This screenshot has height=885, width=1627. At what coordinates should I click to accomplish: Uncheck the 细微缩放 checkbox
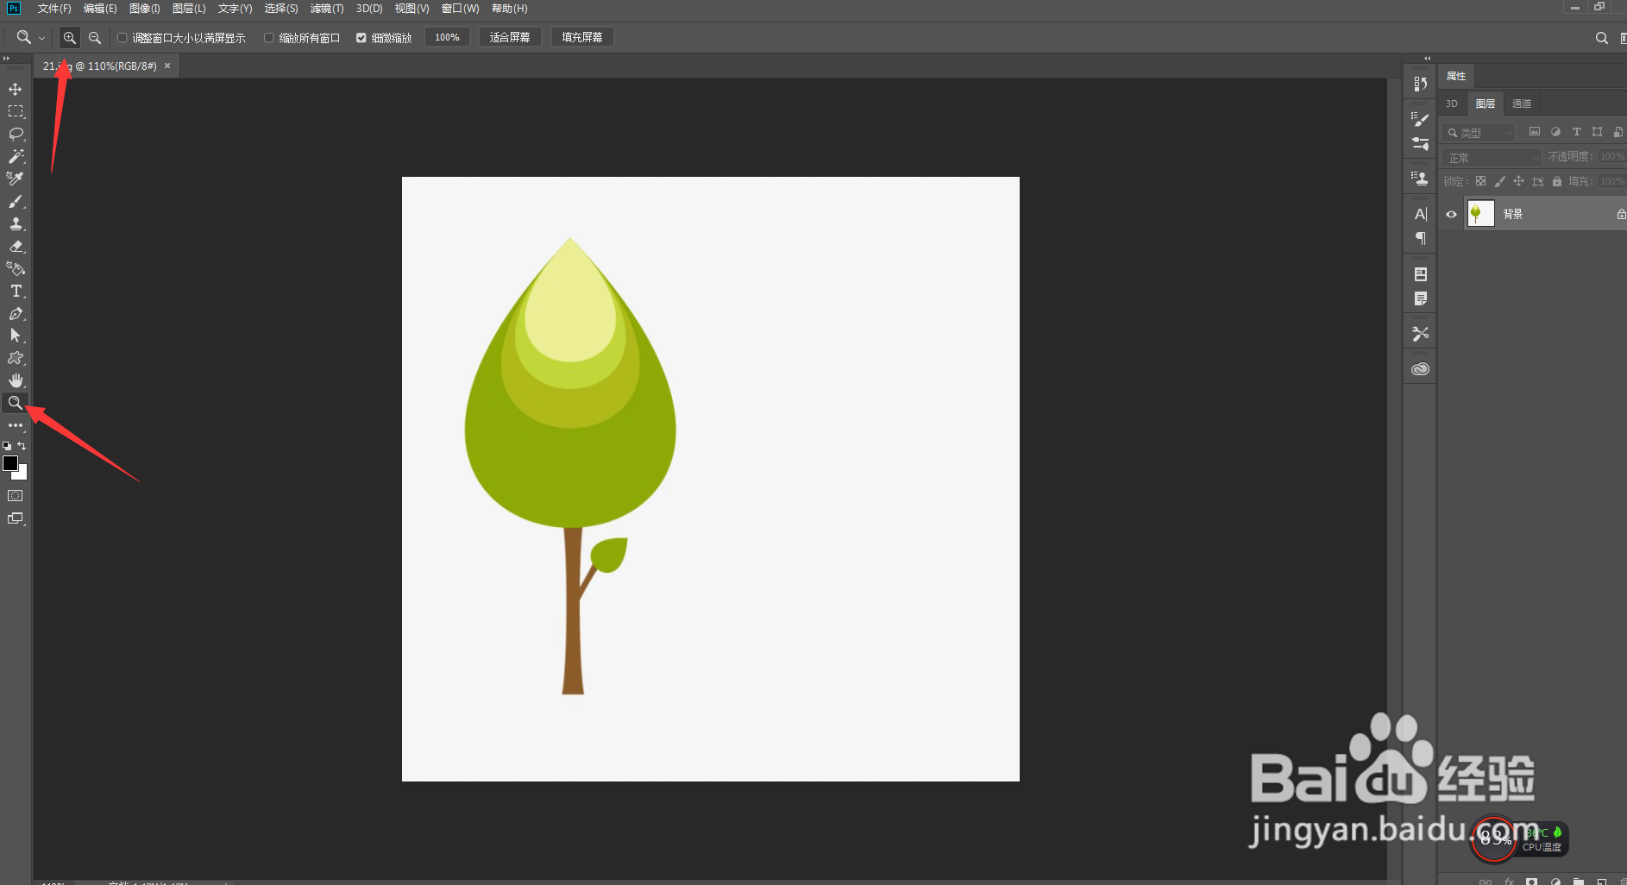(361, 38)
